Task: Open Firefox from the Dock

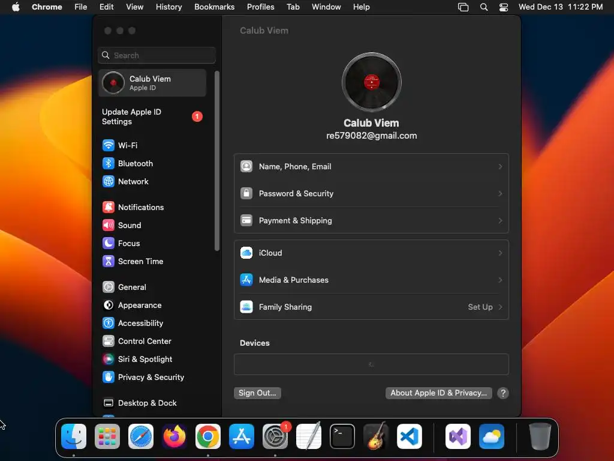Action: click(174, 436)
